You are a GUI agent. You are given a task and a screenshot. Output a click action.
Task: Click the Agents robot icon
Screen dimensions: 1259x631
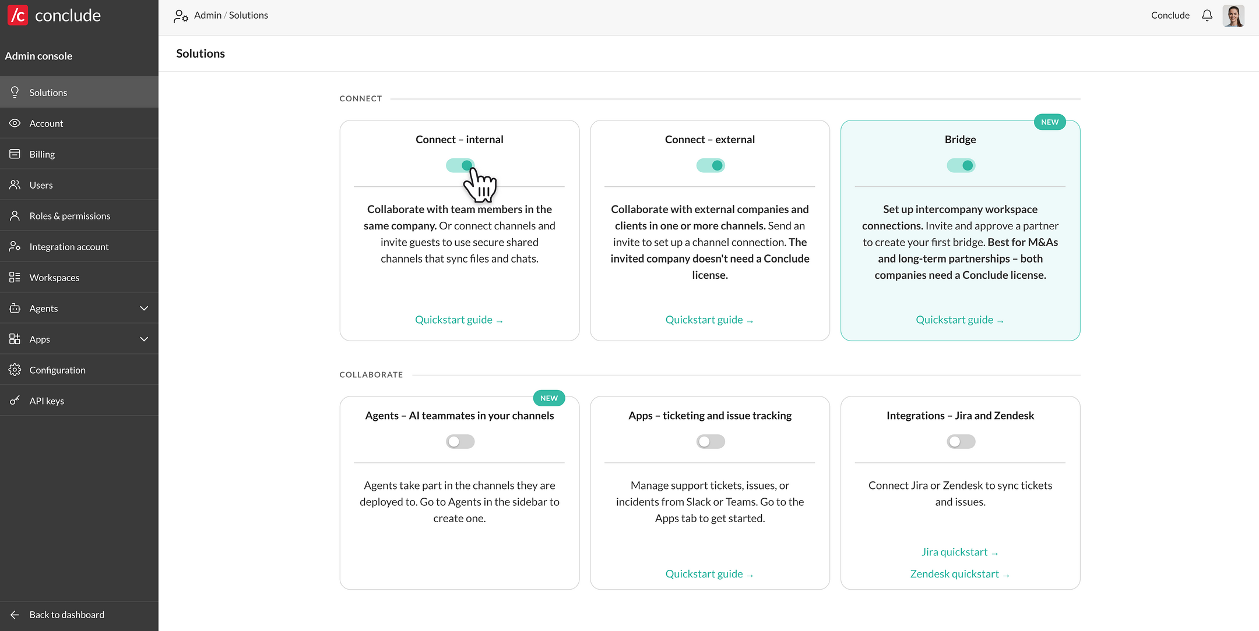coord(15,308)
